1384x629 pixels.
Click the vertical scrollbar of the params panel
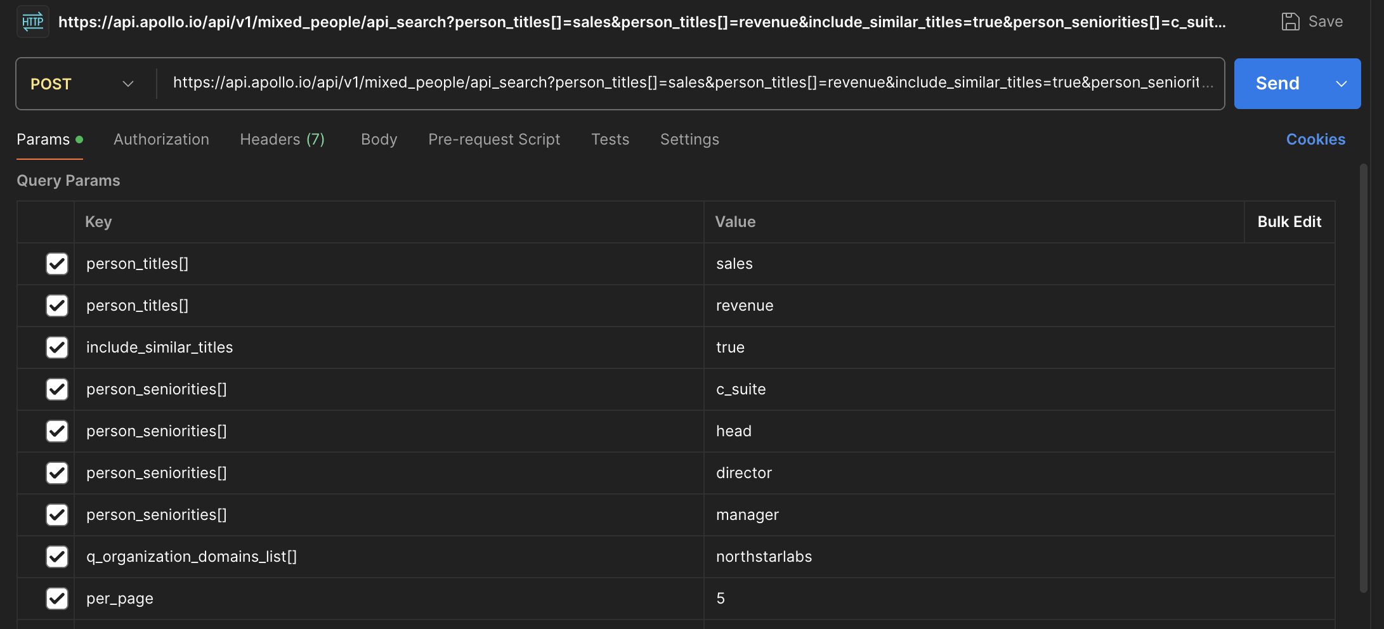coord(1364,378)
